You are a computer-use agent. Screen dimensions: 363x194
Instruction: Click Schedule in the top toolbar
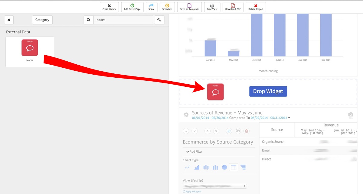(x=167, y=7)
